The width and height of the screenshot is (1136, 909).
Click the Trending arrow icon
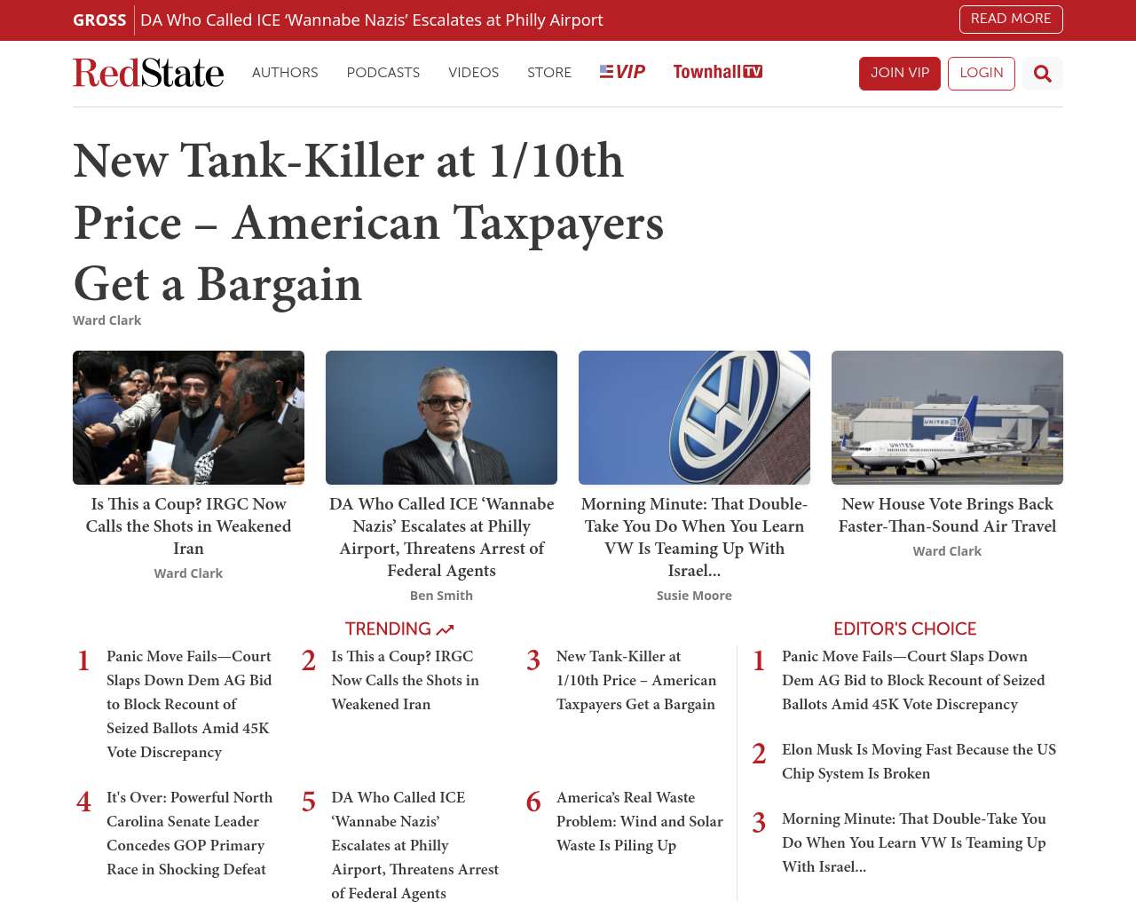pos(446,629)
